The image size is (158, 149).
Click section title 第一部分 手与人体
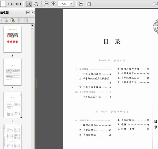point(112,61)
